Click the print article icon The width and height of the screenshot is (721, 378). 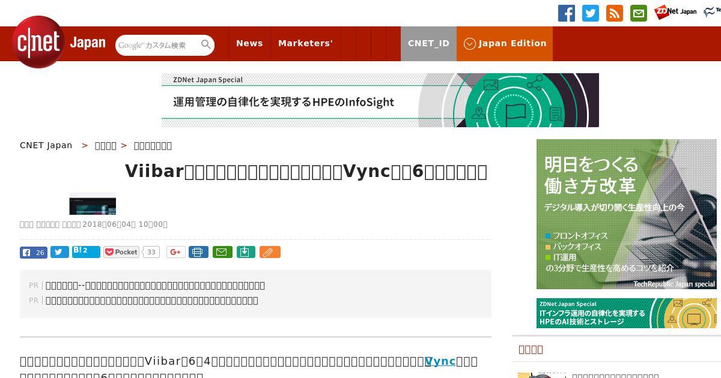[198, 252]
